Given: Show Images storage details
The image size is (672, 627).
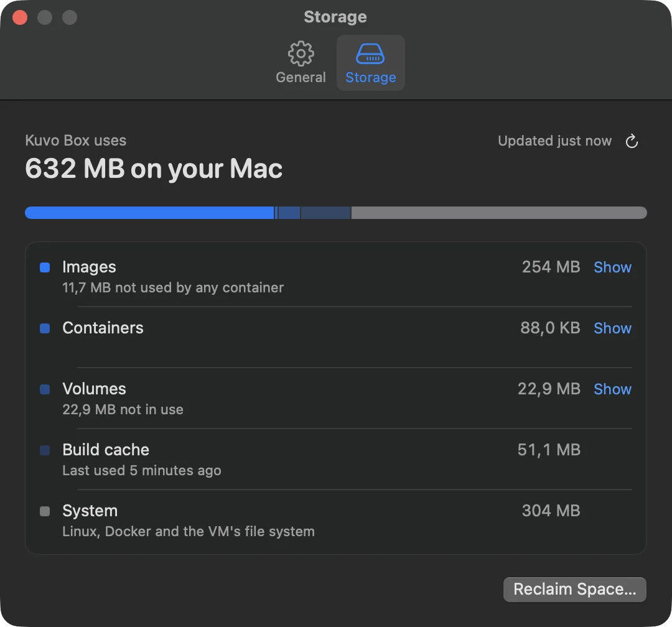Looking at the screenshot, I should point(612,267).
